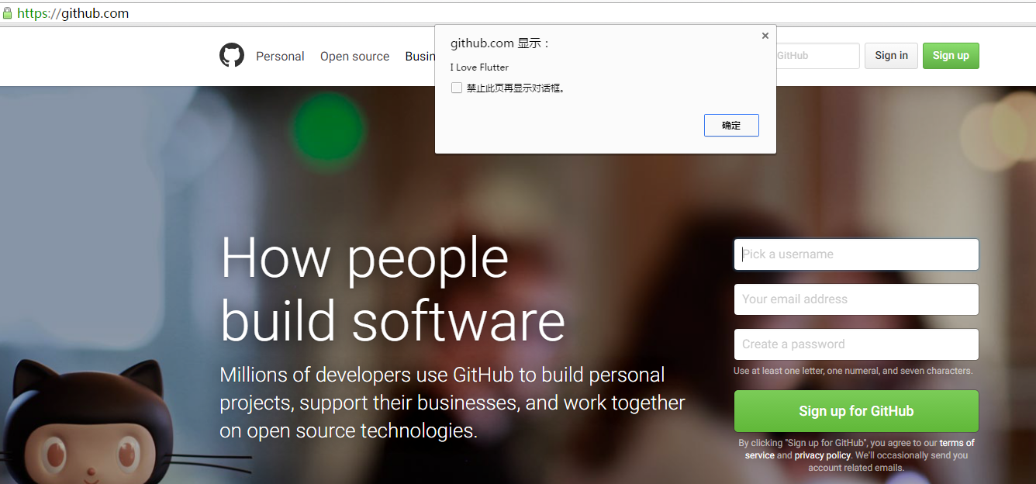
Task: Focus the Create a password field
Action: pyautogui.click(x=856, y=344)
